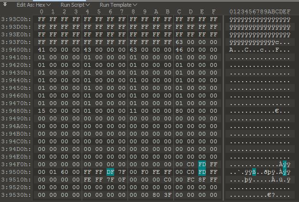This screenshot has width=299, height=202.
Task: Click byte 15 in row 3:9480h
Action: (42, 111)
